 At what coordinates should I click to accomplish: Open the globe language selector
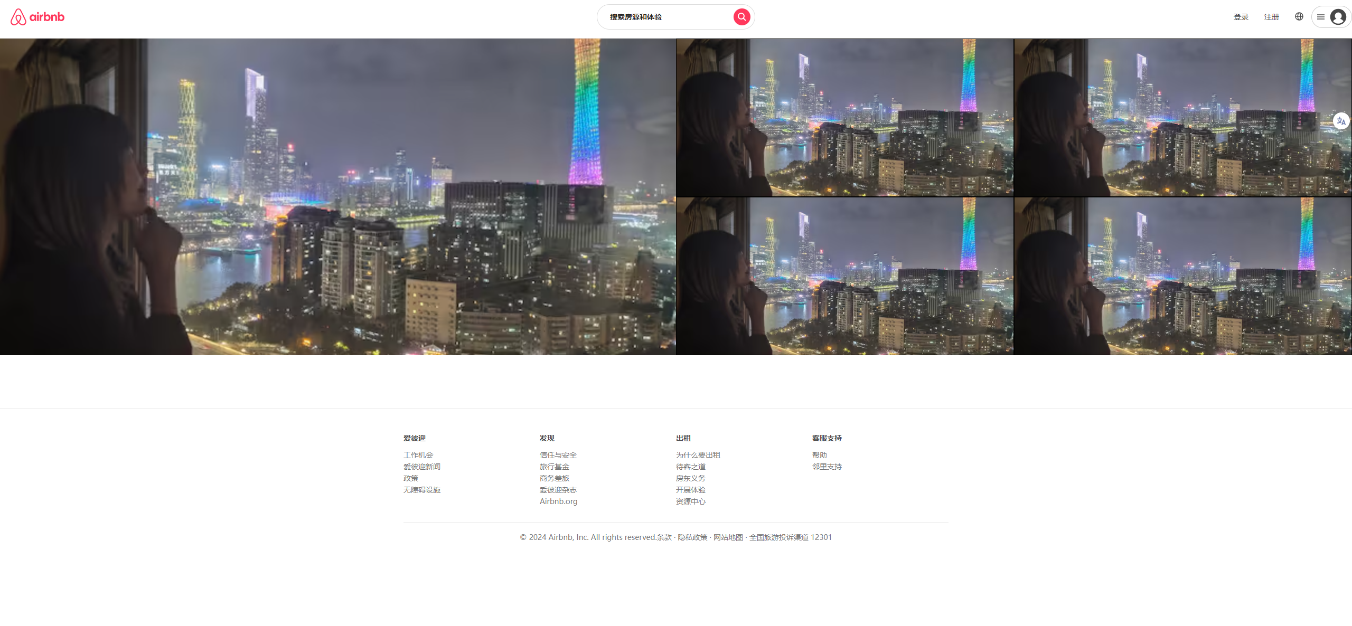(1299, 17)
